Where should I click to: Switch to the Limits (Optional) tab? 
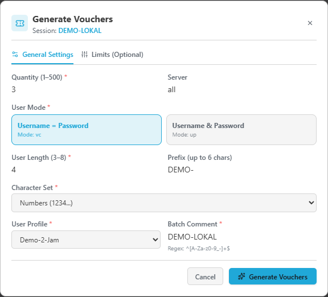click(112, 55)
